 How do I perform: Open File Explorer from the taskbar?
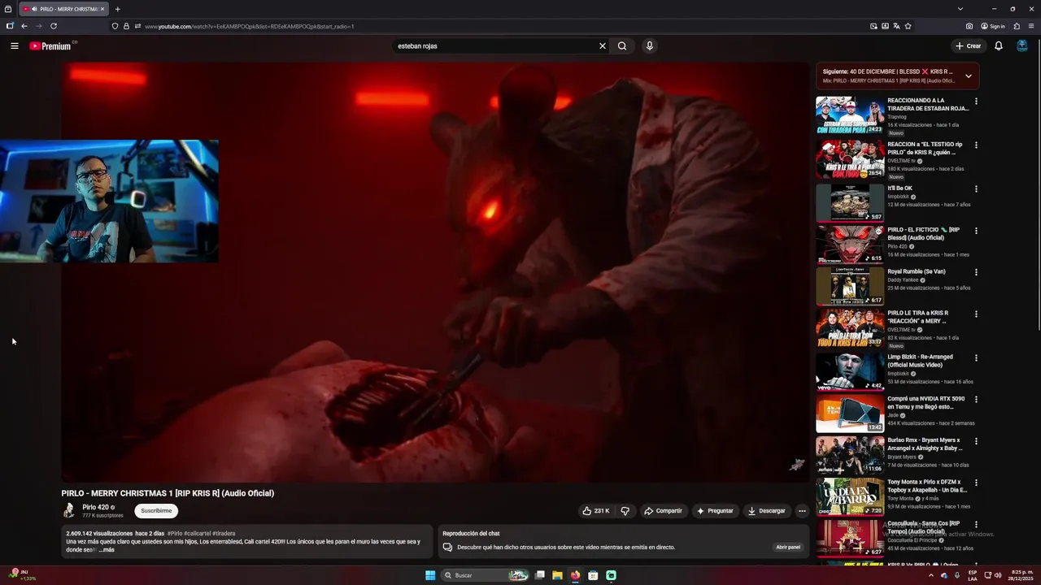coord(557,575)
